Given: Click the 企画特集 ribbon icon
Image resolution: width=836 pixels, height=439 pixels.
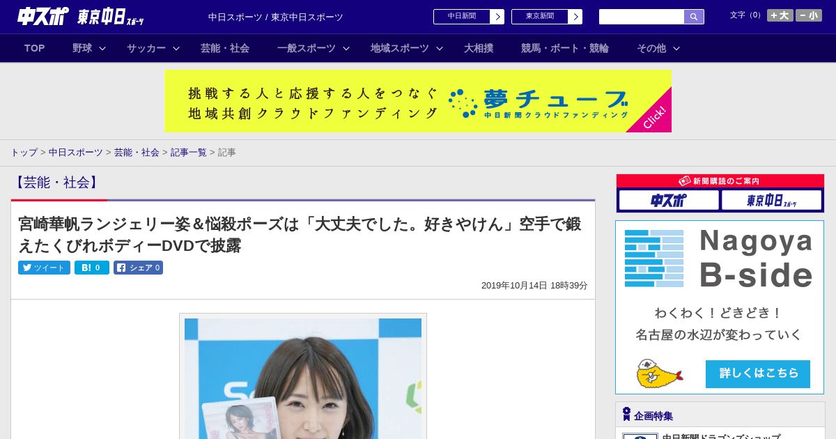Looking at the screenshot, I should 626,415.
